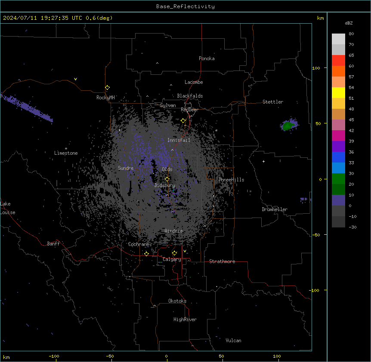Click the ThreeHills label

231,180
